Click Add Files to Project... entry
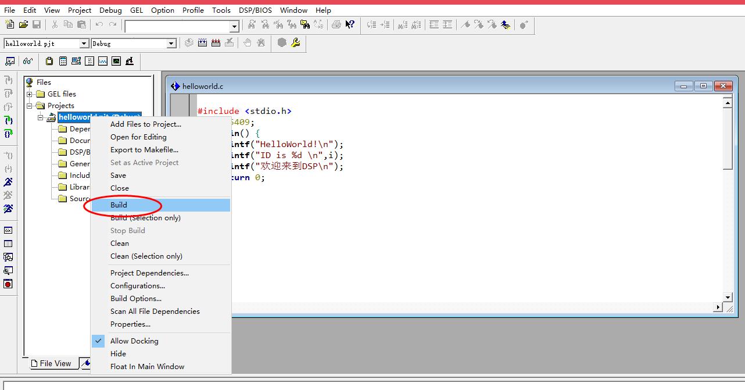The width and height of the screenshot is (745, 390). coord(146,124)
